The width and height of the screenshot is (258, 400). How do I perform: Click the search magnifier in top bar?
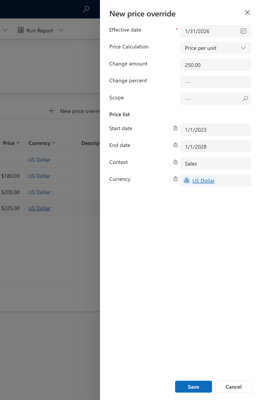(86, 9)
